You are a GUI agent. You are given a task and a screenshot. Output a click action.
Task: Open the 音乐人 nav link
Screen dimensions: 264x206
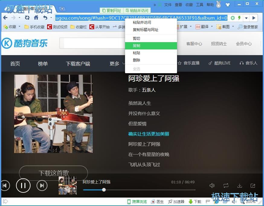point(248,63)
